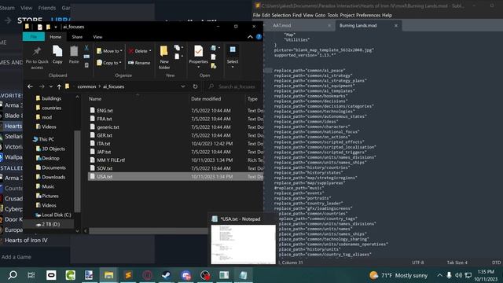Go back with the Explorer back arrow
This screenshot has width=503, height=283.
tap(30, 86)
